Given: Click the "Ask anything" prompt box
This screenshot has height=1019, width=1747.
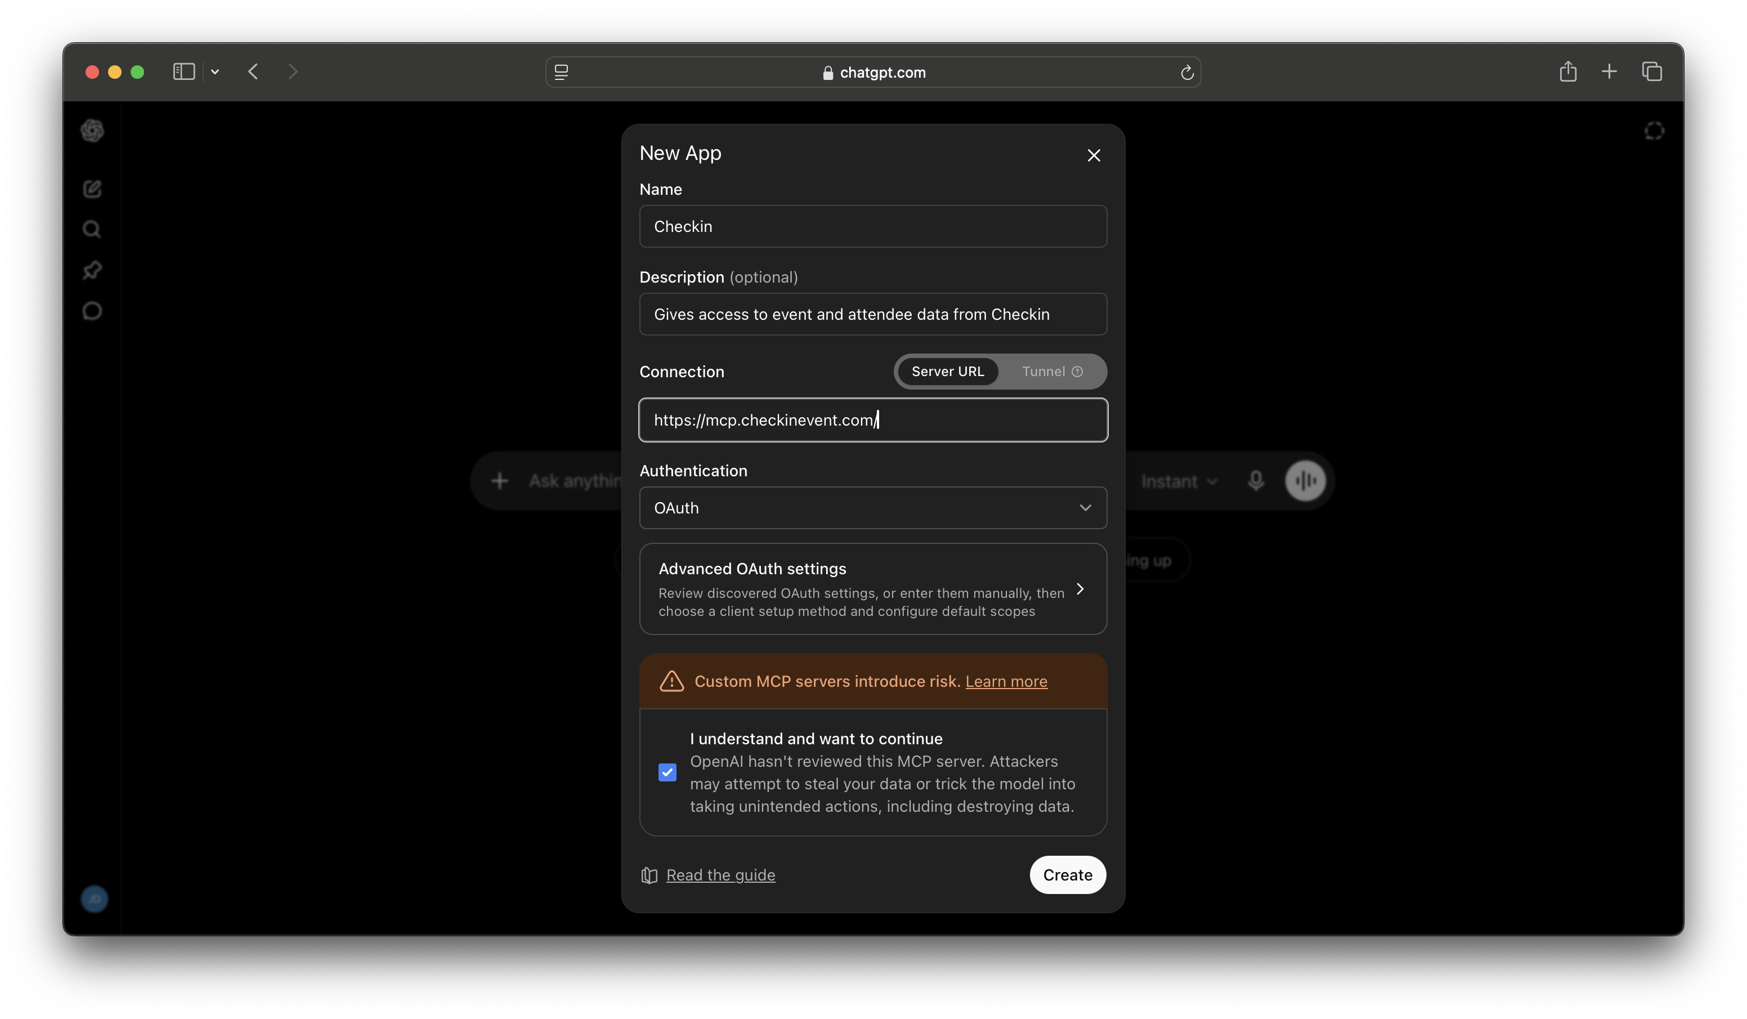Looking at the screenshot, I should coord(575,481).
